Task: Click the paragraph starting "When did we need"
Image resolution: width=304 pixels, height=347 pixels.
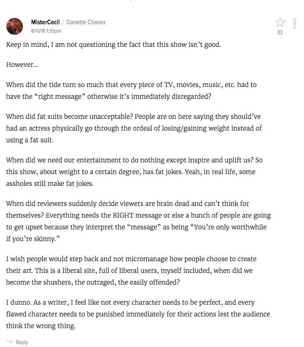Action: tap(134, 172)
